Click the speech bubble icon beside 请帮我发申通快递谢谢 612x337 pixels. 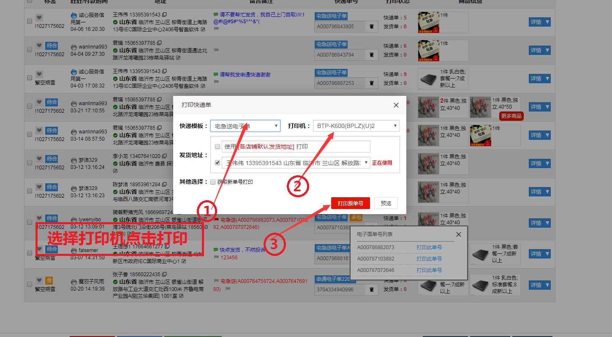(216, 75)
